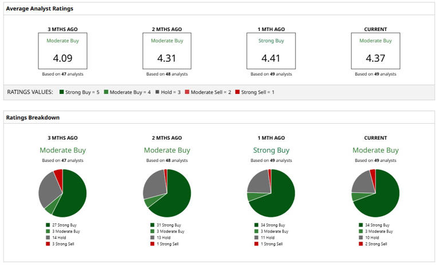Click the Moderate Sell light red swatch
The image size is (440, 265).
[187, 92]
